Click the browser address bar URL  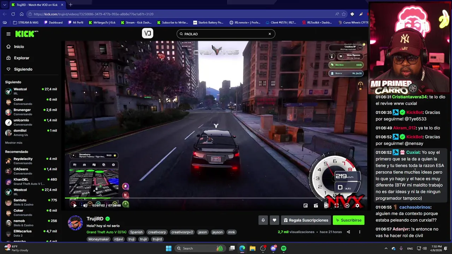[94, 14]
